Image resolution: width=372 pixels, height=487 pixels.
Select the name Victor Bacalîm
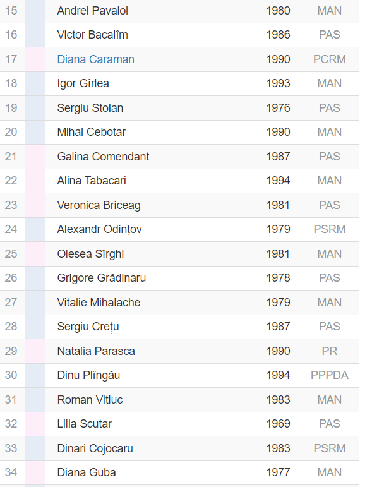point(93,35)
